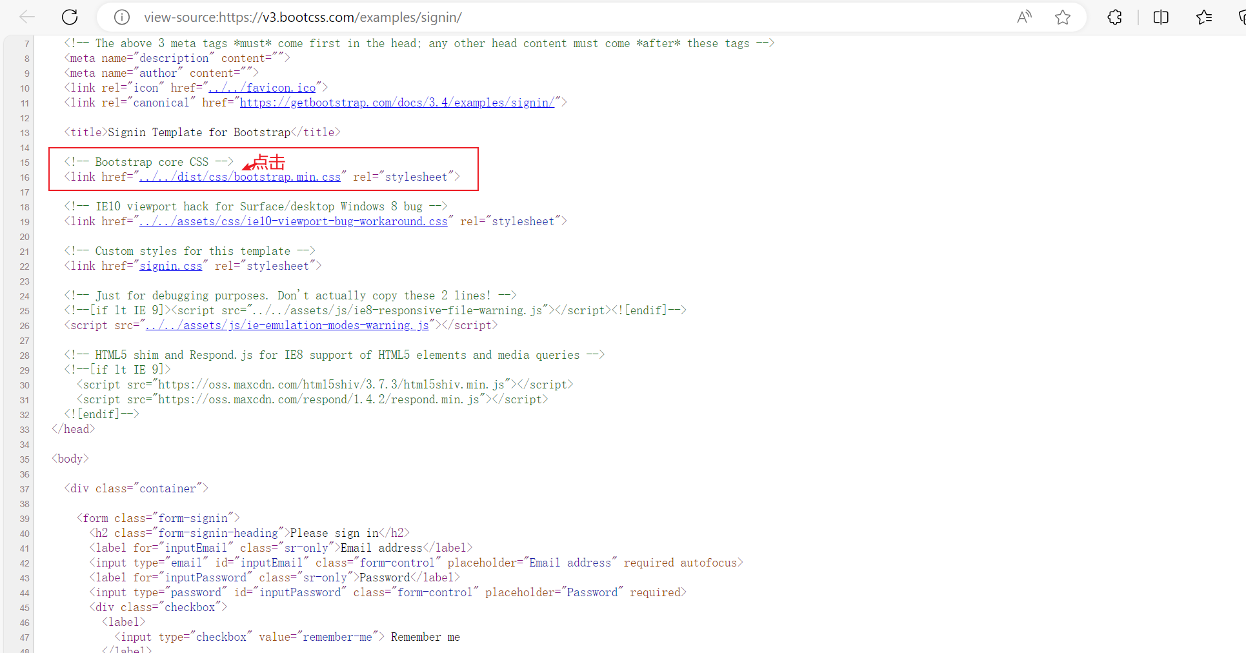This screenshot has width=1246, height=653.
Task: Click line number 42 in the gutter
Action: 25,563
